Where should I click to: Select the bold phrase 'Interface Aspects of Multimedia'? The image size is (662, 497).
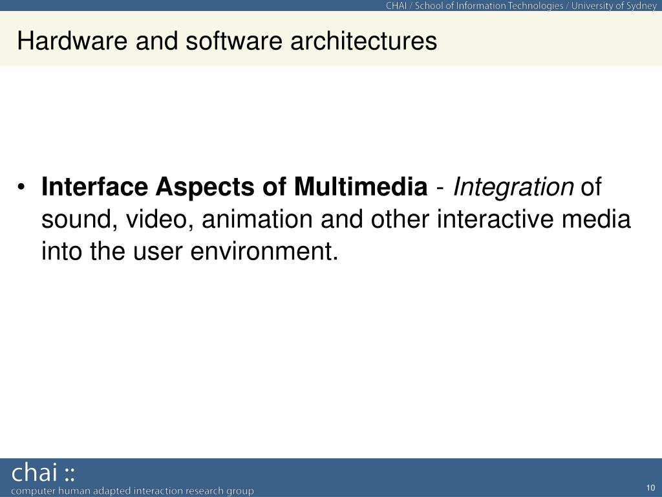point(234,186)
